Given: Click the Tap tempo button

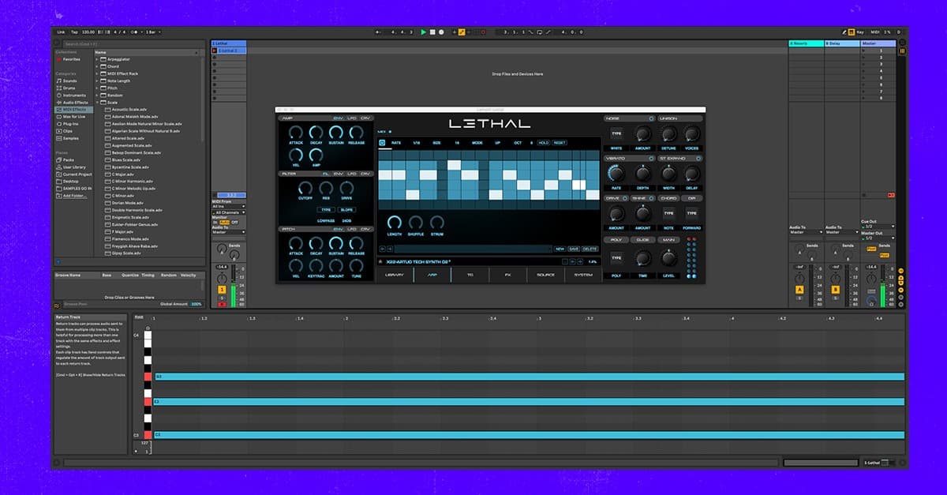Looking at the screenshot, I should pos(74,32).
